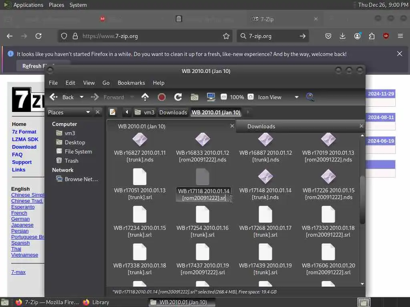Image resolution: width=410 pixels, height=307 pixels.
Task: Go to Downloads in path bar
Action: [x=173, y=112]
